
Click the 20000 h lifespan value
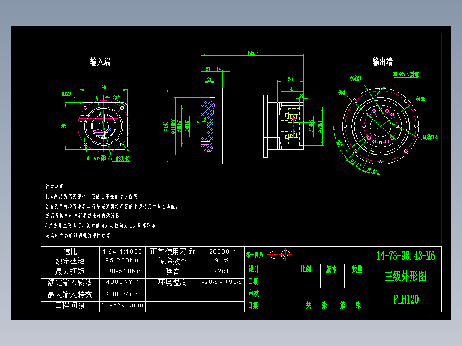(221, 252)
